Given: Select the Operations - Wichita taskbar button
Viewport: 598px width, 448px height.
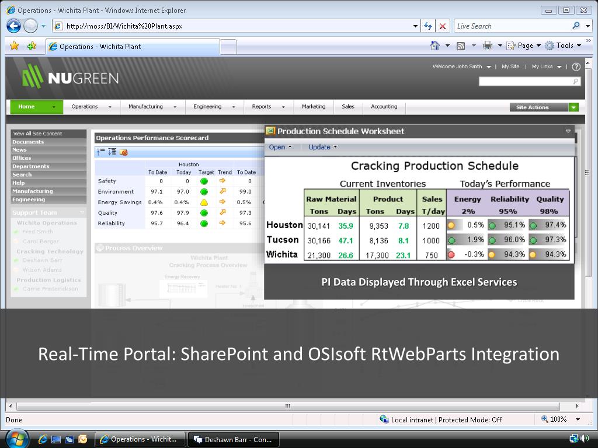Looking at the screenshot, I should click(x=140, y=439).
